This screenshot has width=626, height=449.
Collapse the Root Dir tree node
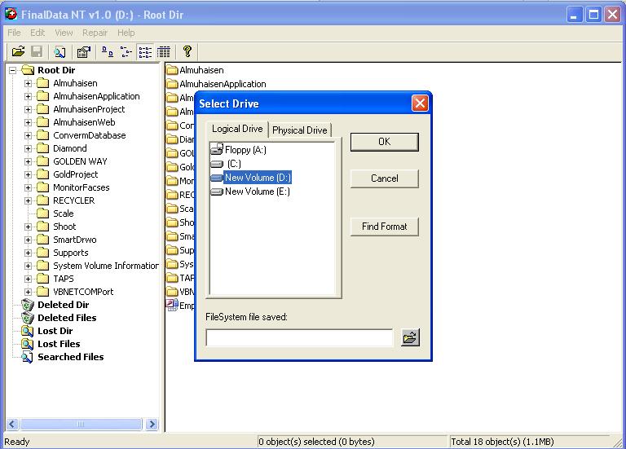pyautogui.click(x=13, y=70)
